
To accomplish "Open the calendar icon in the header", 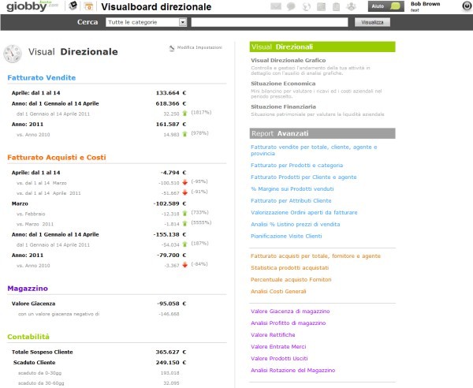I will (88, 6).
